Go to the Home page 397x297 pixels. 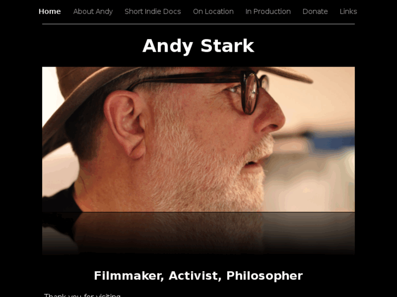[50, 11]
